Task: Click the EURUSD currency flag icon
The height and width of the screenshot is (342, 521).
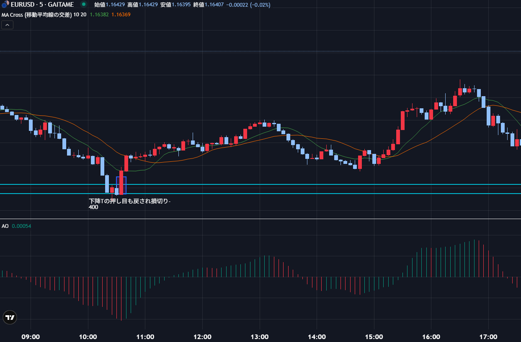Action: click(5, 5)
